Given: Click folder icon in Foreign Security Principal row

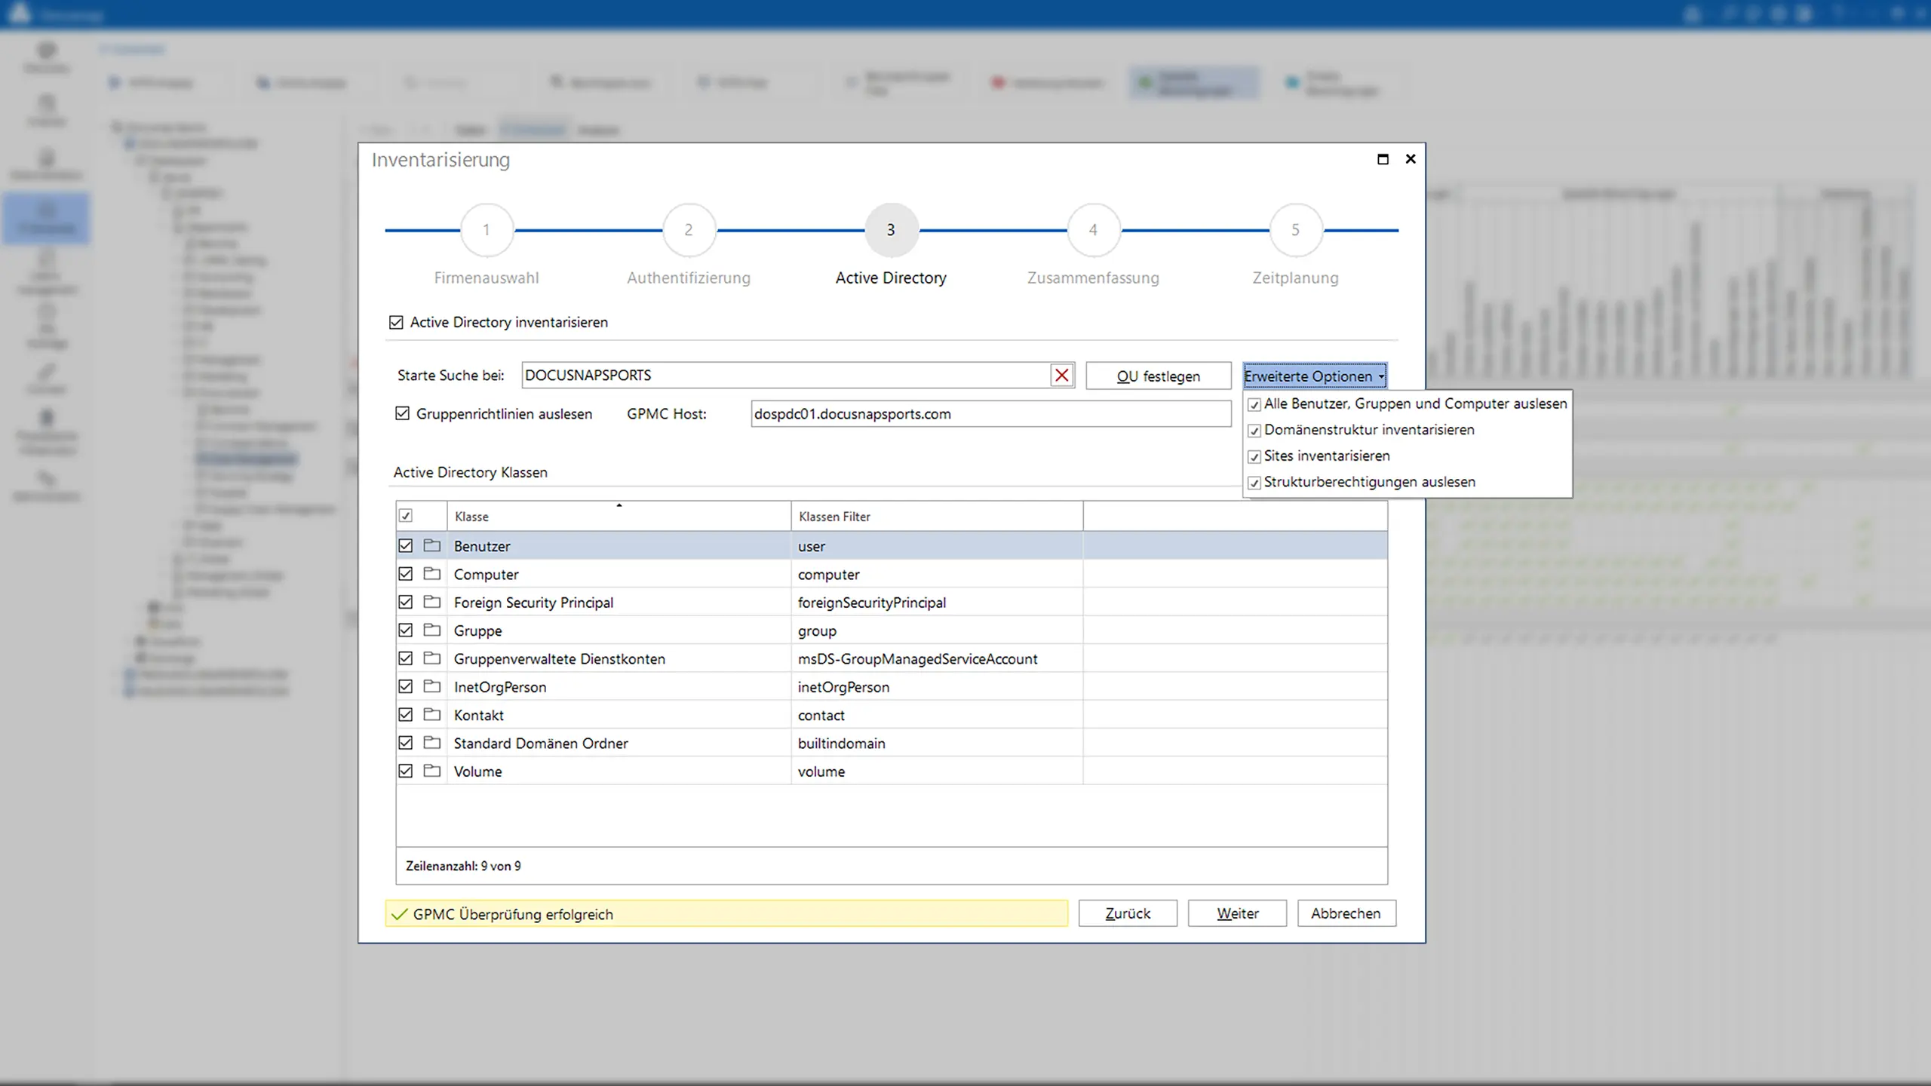Looking at the screenshot, I should pos(432,602).
